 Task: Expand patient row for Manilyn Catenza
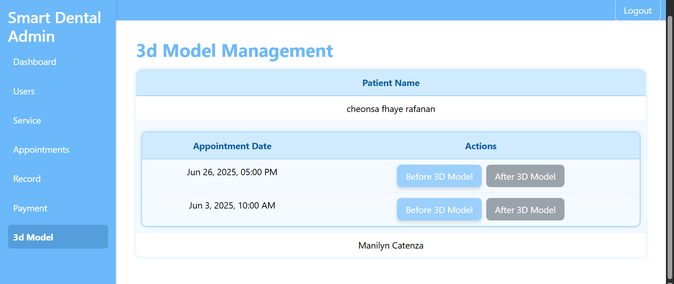point(391,245)
